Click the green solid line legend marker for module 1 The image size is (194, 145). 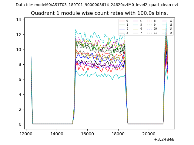pos(122,25)
